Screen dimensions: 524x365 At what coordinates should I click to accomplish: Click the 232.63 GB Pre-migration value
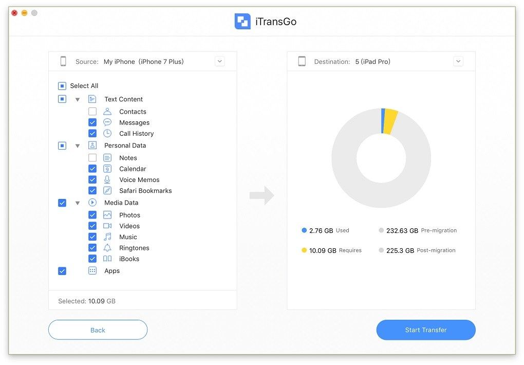(x=402, y=230)
